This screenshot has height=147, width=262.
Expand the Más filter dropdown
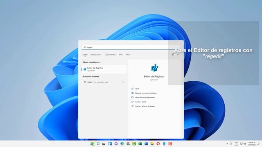(x=129, y=55)
